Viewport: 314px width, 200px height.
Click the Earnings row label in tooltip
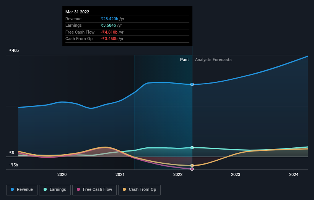click(x=73, y=25)
